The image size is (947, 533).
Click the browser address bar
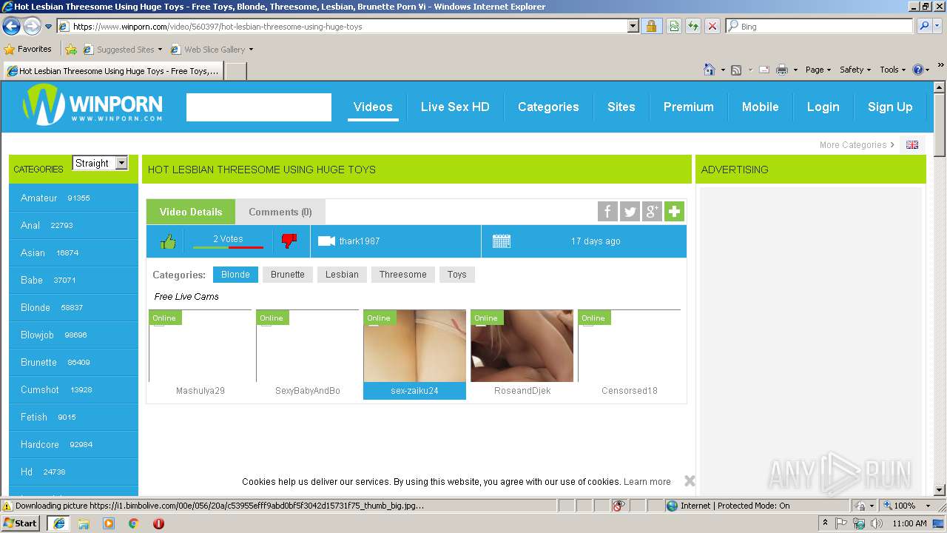pyautogui.click(x=348, y=26)
